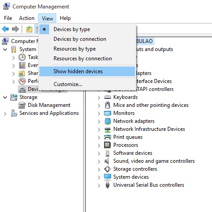
Task: Click the Computer Management title bar icon
Action: point(6,7)
